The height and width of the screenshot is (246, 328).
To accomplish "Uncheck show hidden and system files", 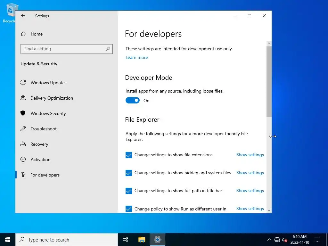I will tap(129, 173).
